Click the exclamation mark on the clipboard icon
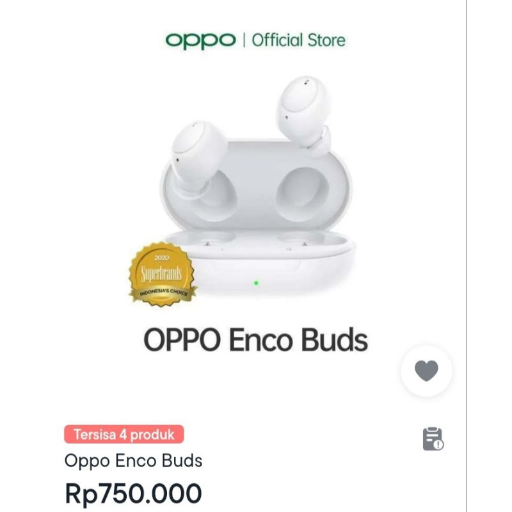 coord(438,444)
